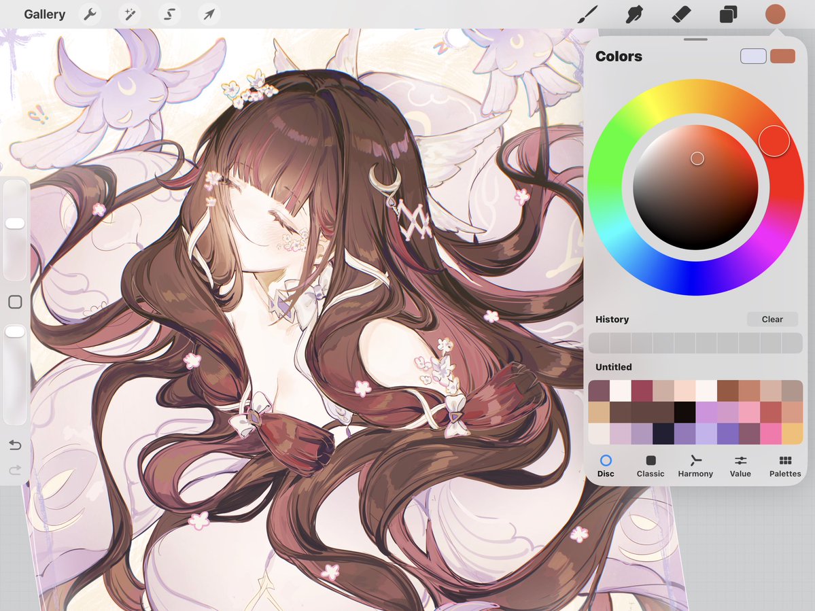815x611 pixels.
Task: Tap the square Modify button in the sidebar
Action: [15, 302]
